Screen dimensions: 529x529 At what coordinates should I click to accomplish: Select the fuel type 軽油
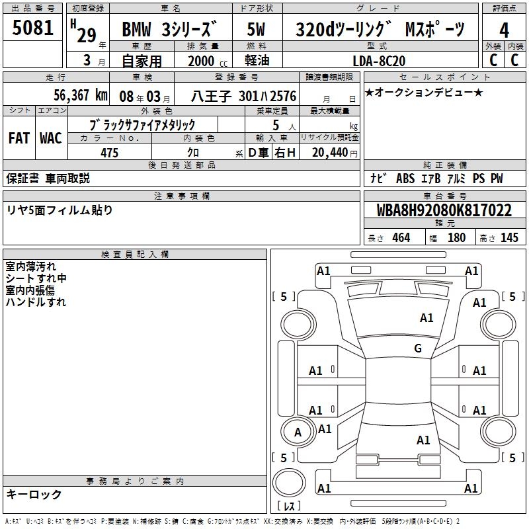[x=257, y=60]
